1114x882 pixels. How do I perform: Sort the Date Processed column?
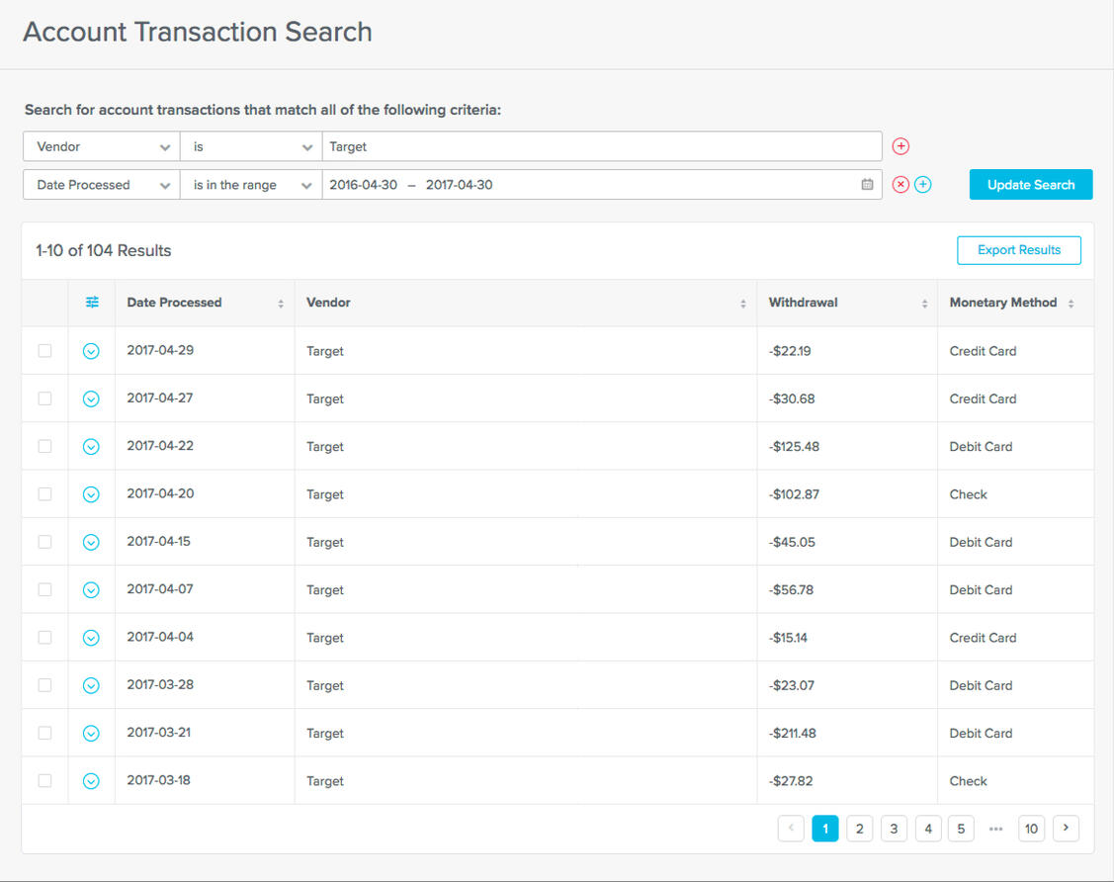pyautogui.click(x=283, y=303)
